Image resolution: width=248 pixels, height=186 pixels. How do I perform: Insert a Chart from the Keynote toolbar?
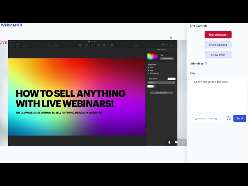[86, 45]
